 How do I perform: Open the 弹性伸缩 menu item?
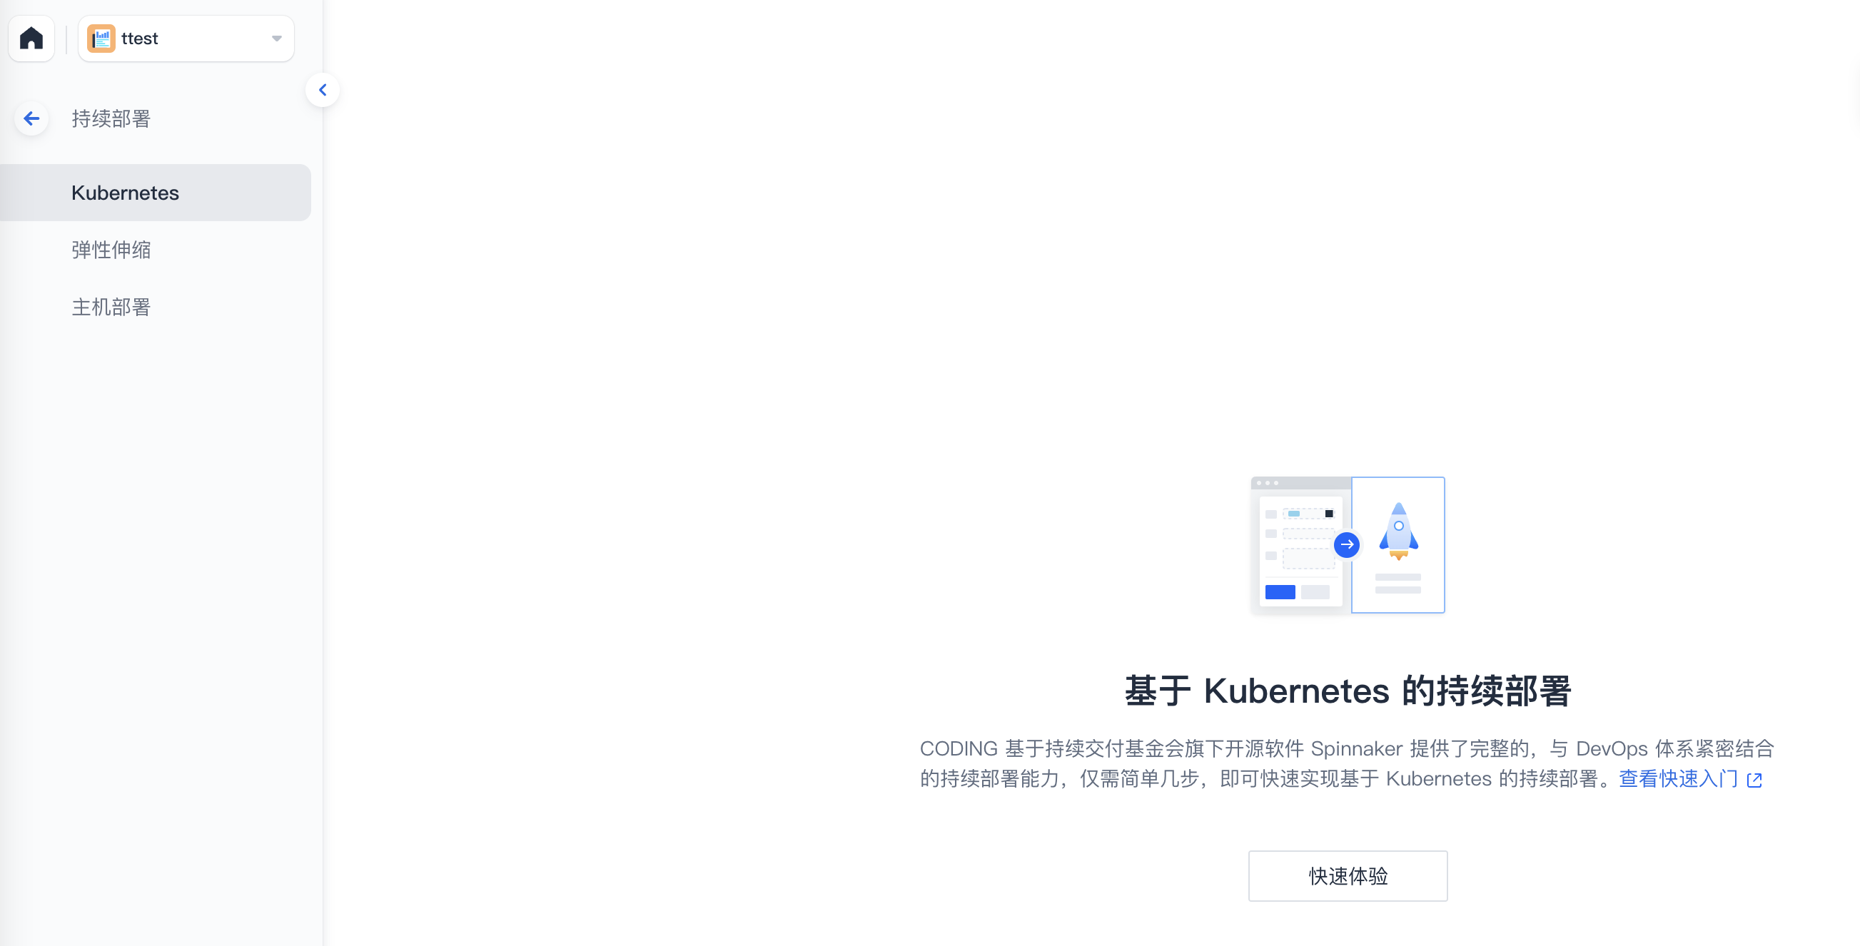coord(111,250)
